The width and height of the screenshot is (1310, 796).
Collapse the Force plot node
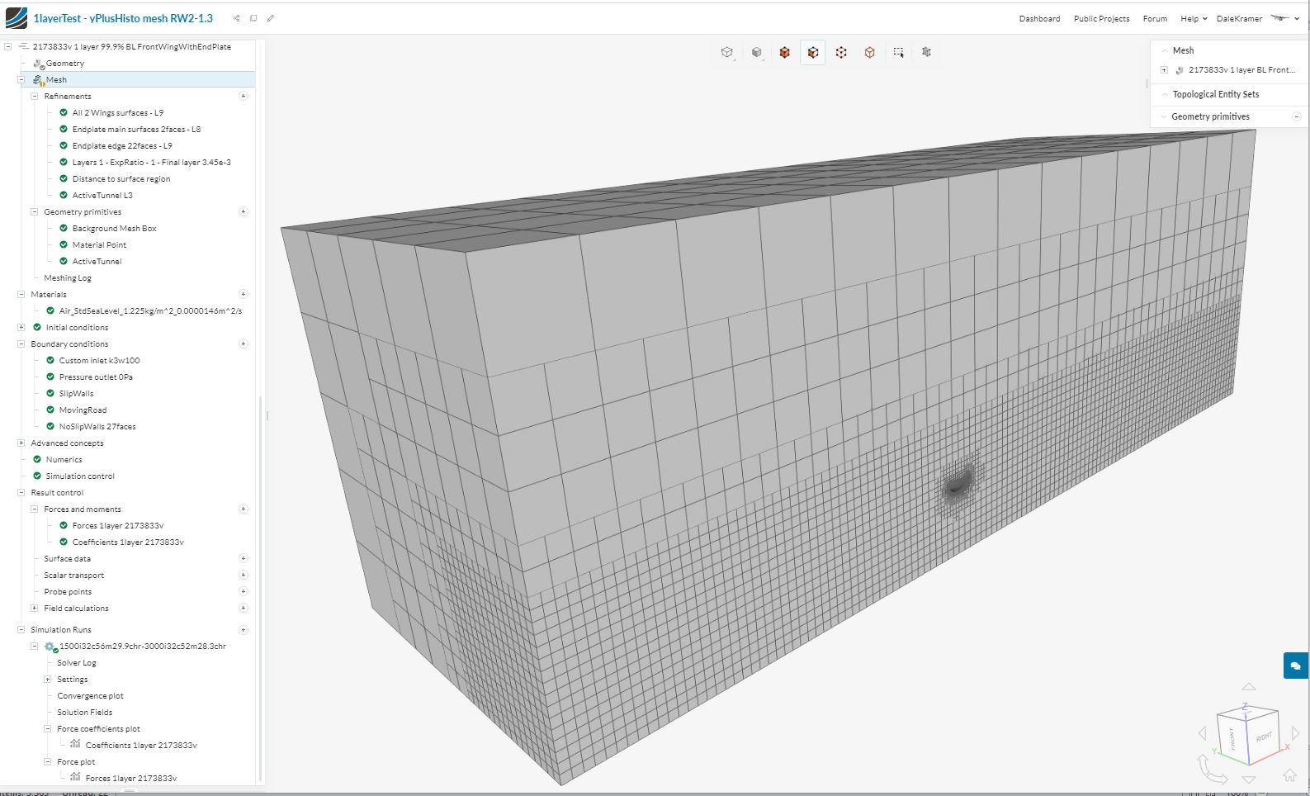point(48,762)
